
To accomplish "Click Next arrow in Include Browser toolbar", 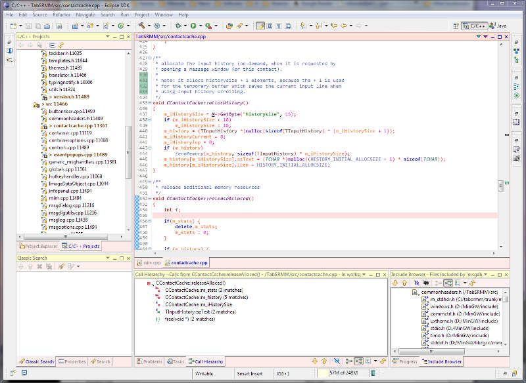I will [395, 283].
